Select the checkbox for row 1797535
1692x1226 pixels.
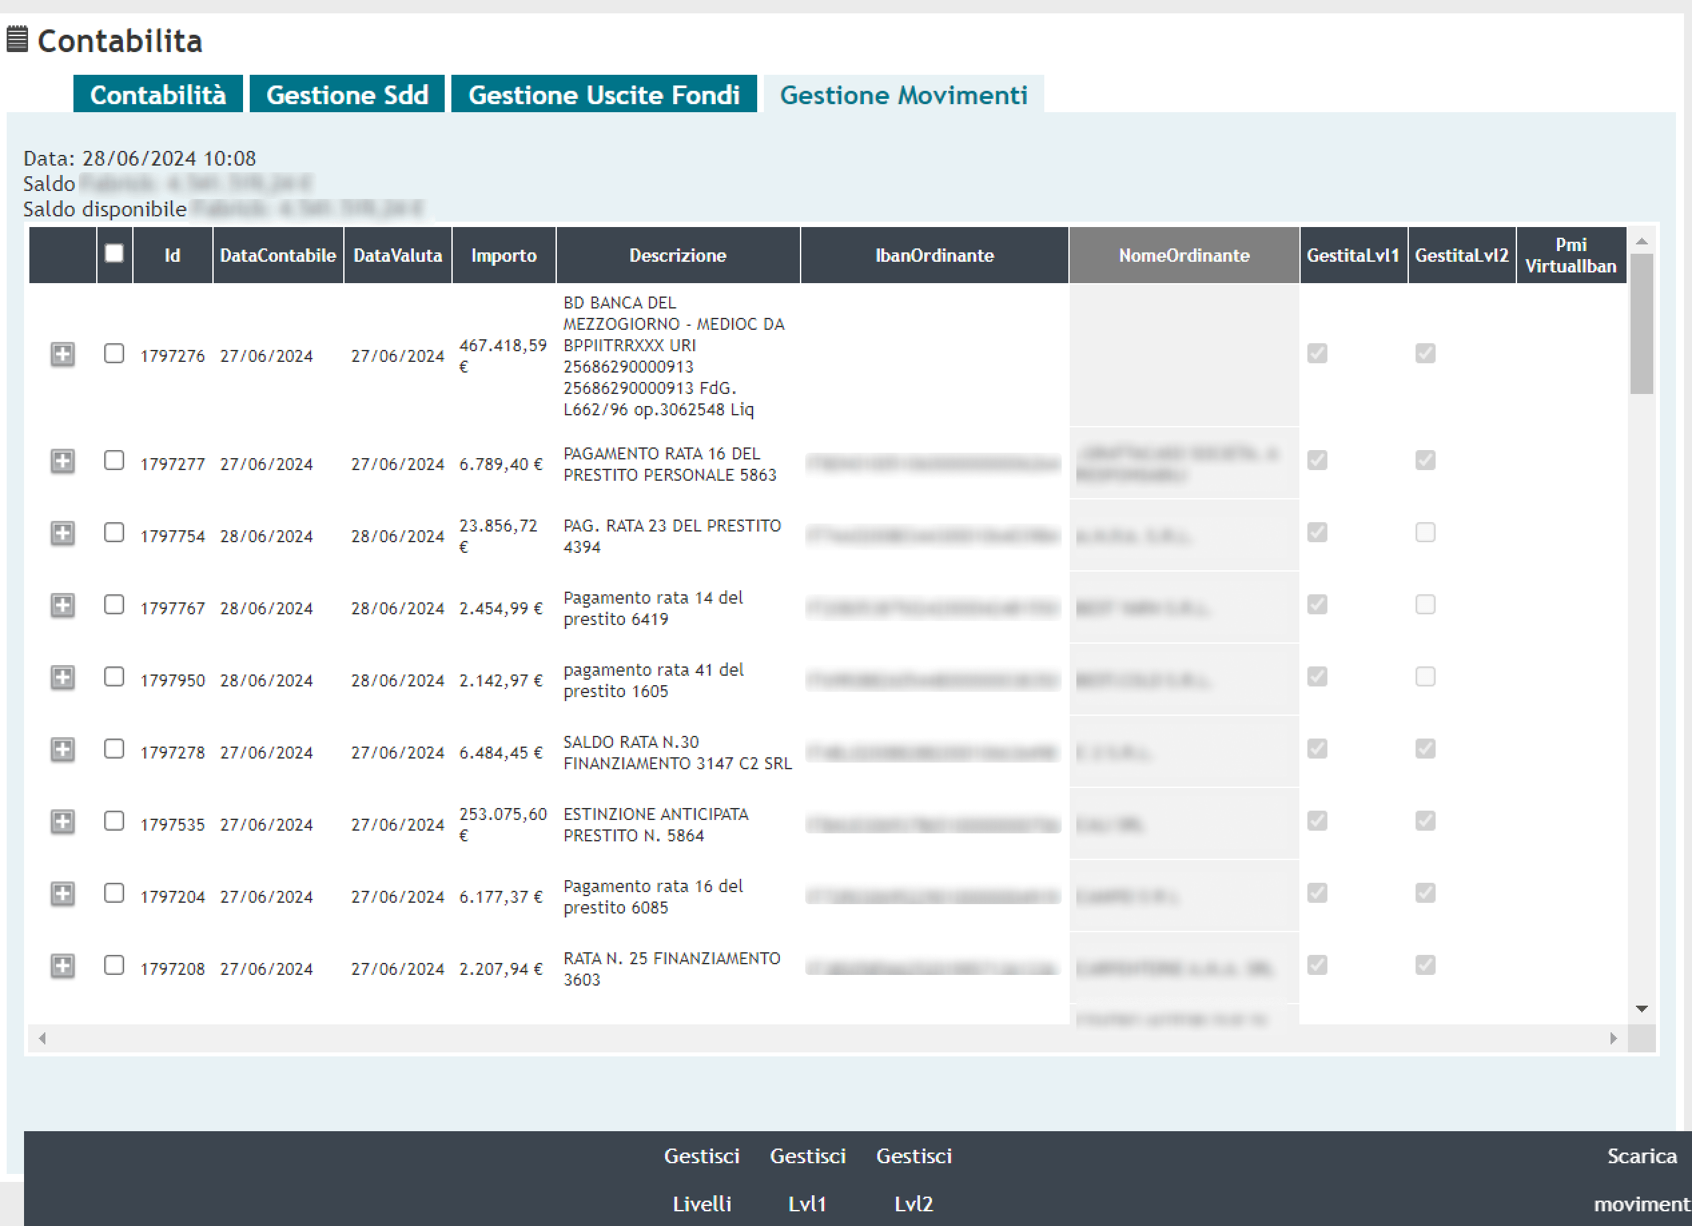click(114, 821)
